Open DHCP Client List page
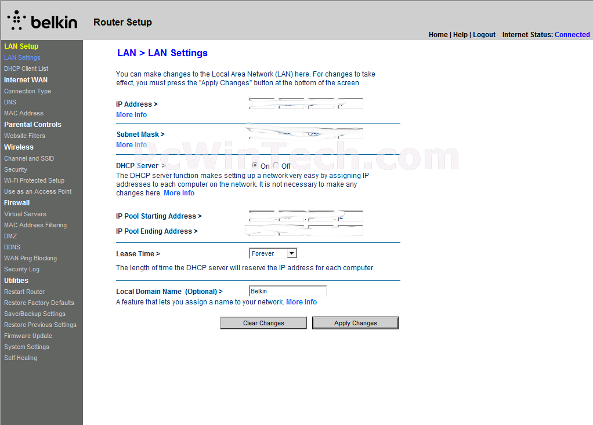This screenshot has height=425, width=593. (x=26, y=68)
